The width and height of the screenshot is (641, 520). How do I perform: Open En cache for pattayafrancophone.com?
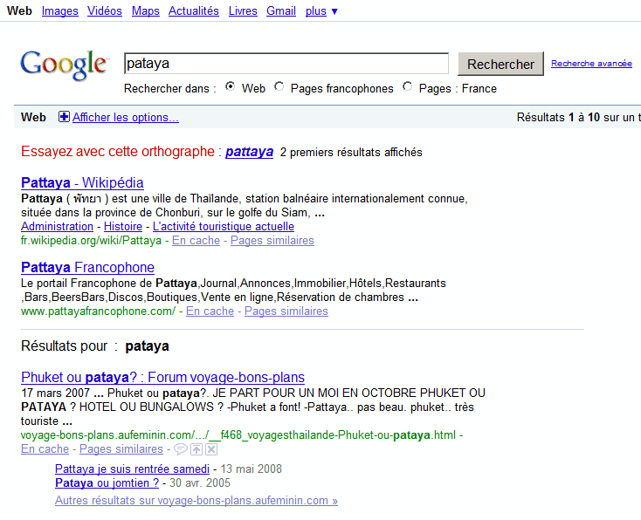click(x=210, y=311)
